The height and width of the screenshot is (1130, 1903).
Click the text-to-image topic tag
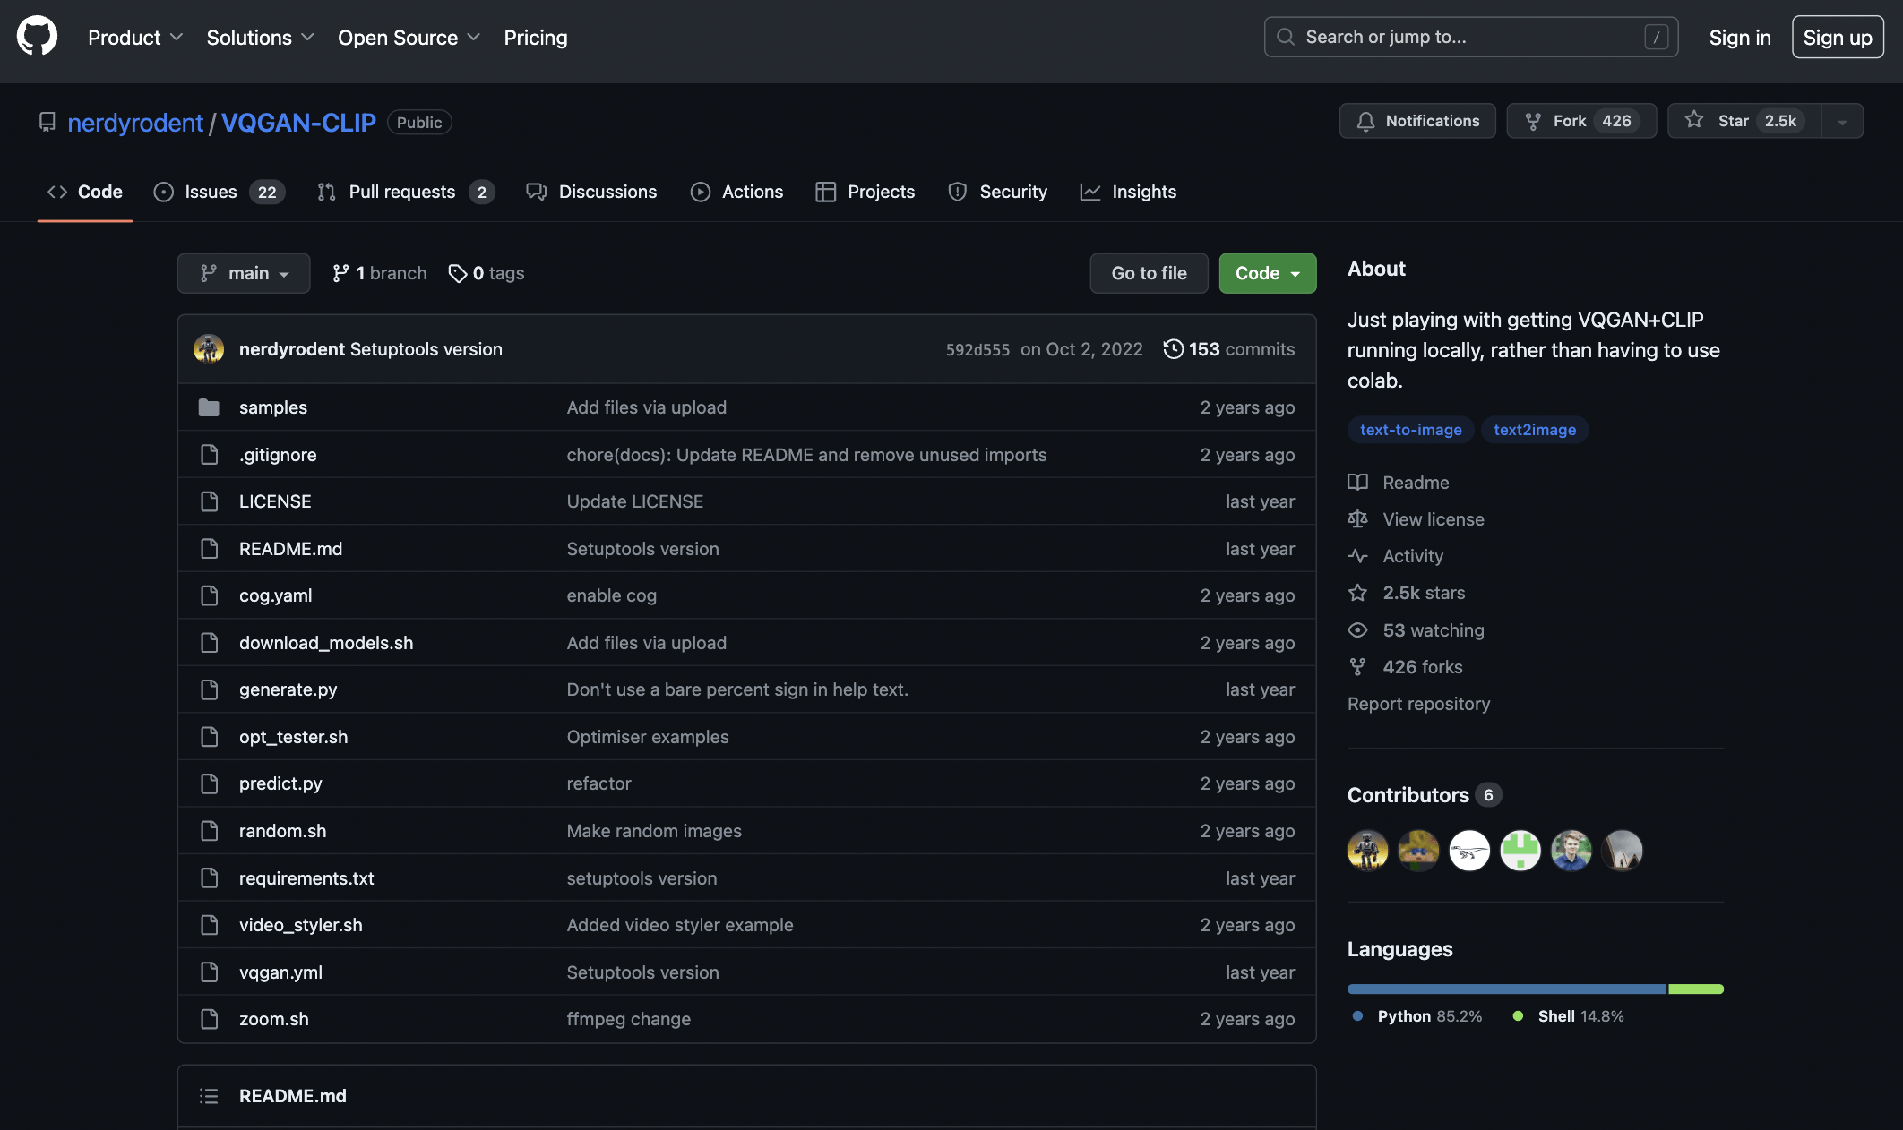(1410, 430)
